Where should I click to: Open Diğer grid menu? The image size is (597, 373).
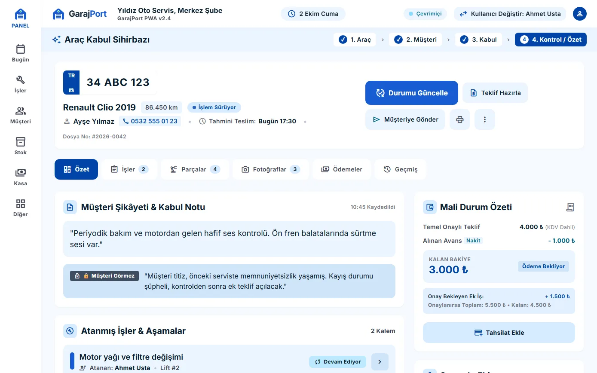21,208
